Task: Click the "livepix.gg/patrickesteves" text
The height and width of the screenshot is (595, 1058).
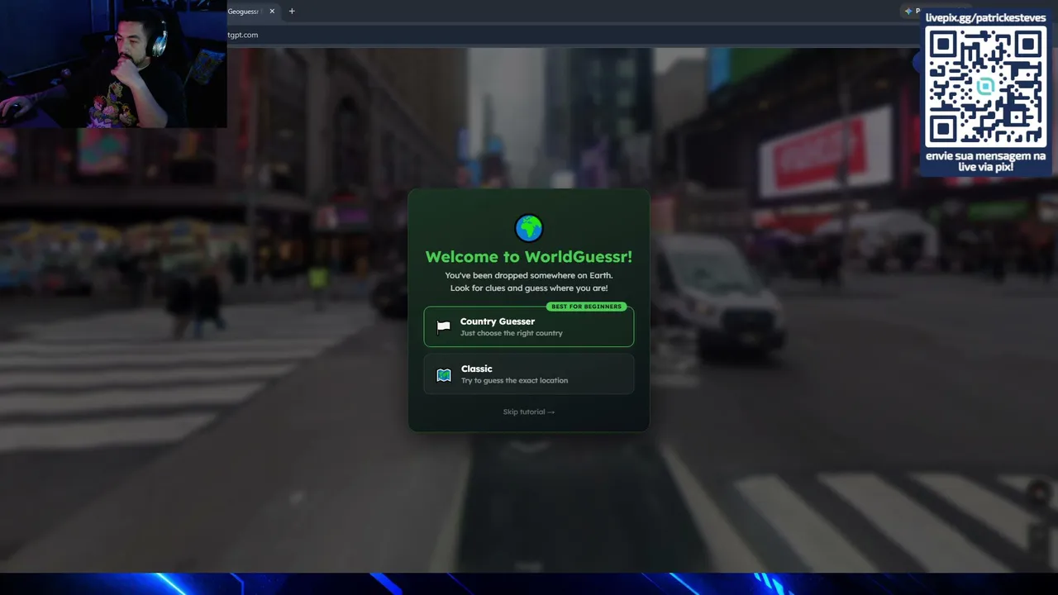Action: (985, 17)
